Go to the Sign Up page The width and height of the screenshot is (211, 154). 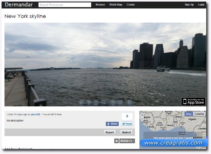pos(189,5)
